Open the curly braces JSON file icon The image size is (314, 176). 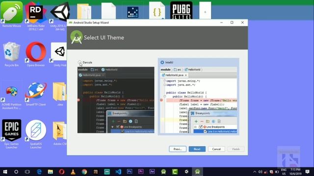pyautogui.click(x=157, y=10)
